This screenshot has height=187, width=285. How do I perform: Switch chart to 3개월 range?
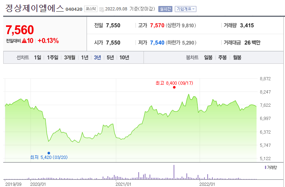click(x=70, y=57)
